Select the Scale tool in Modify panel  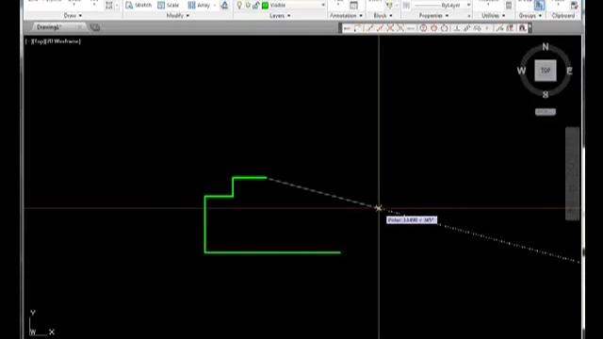[169, 5]
